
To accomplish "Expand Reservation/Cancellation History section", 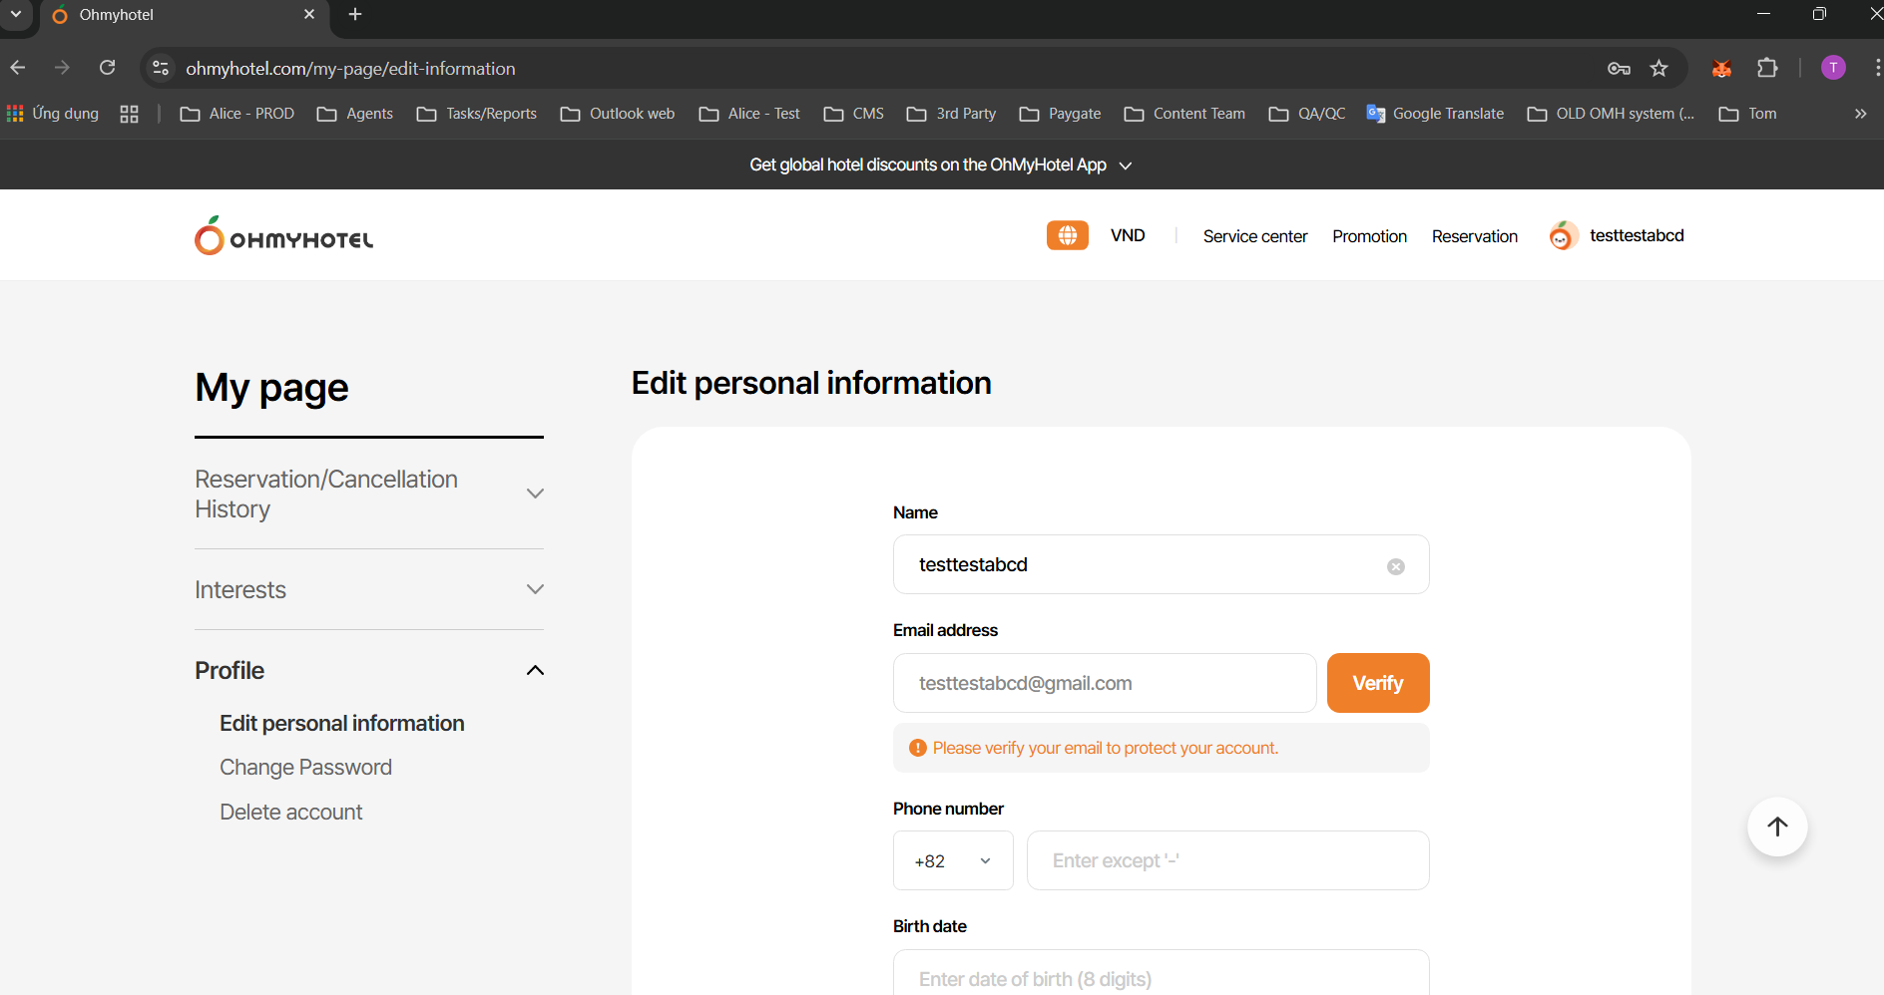I will (x=535, y=494).
